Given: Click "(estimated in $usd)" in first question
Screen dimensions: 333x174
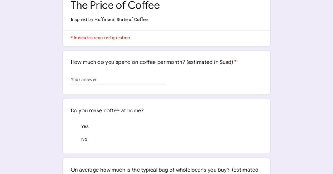Looking at the screenshot, I should tap(210, 62).
